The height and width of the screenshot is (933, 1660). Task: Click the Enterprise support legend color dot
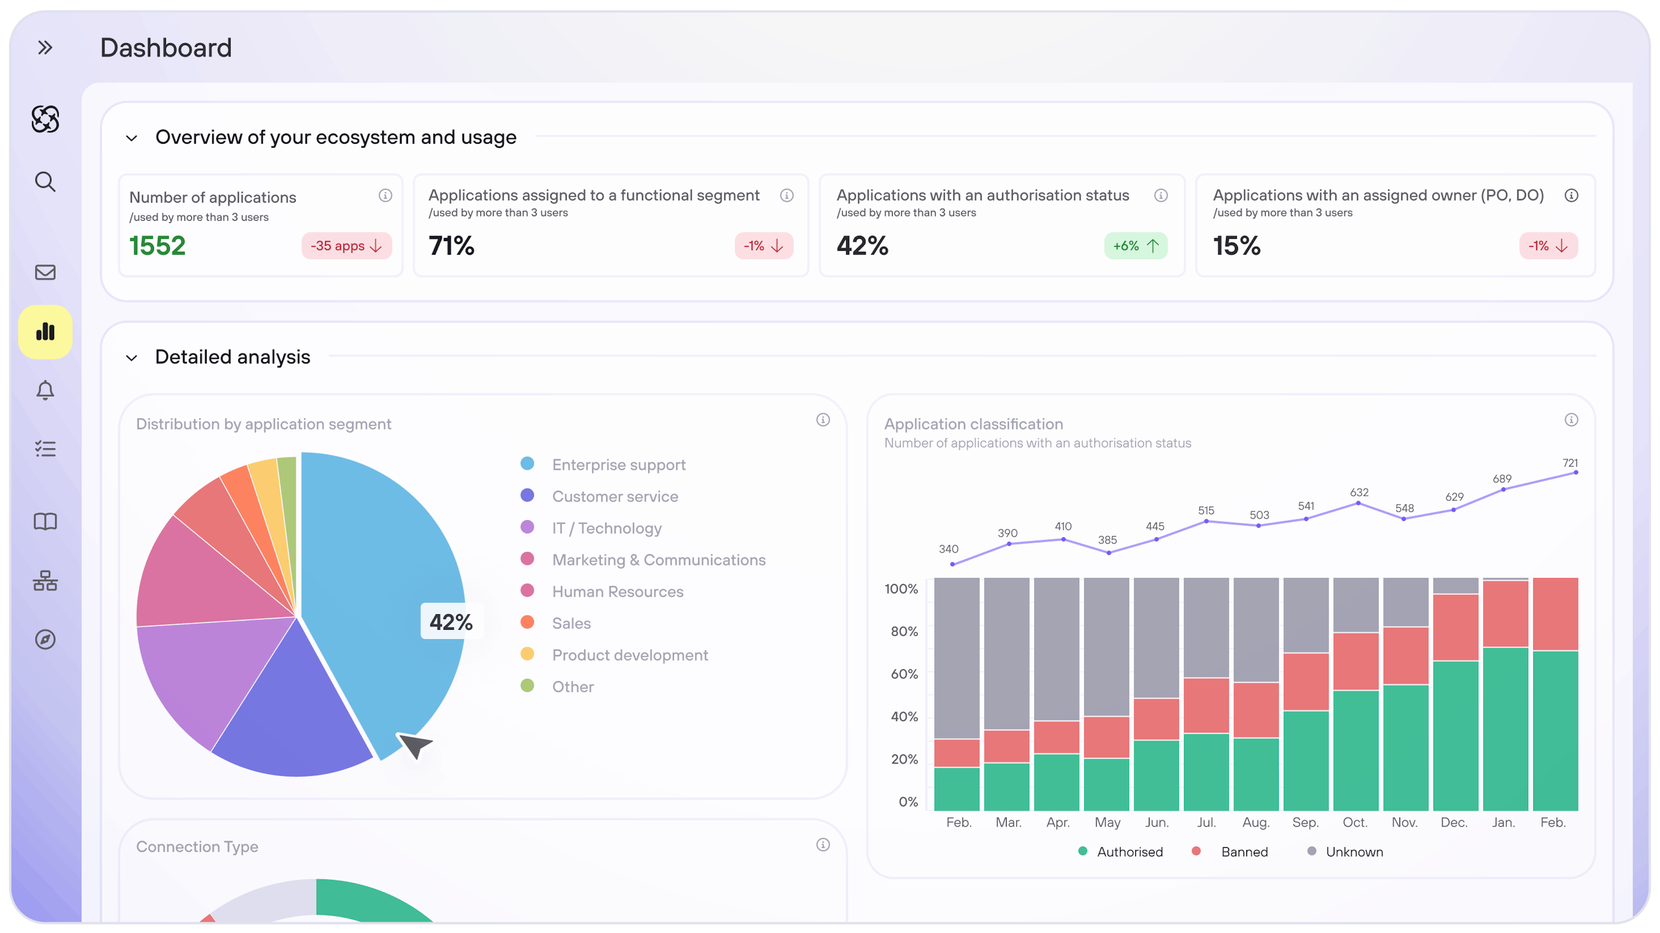pyautogui.click(x=527, y=463)
